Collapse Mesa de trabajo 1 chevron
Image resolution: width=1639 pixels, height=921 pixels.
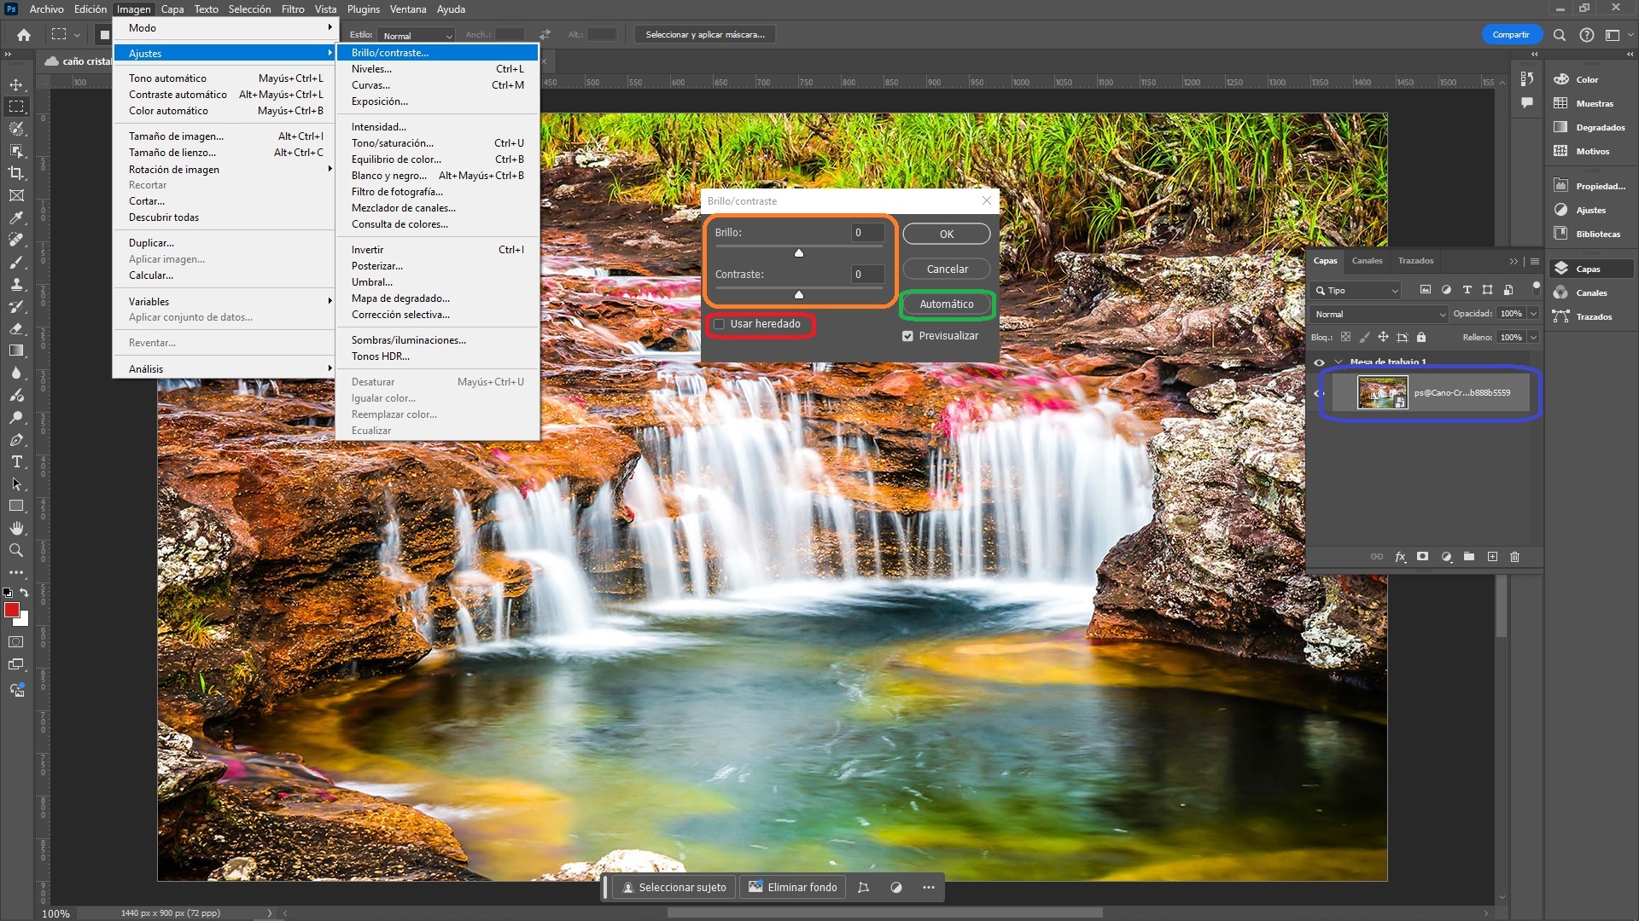1338,362
